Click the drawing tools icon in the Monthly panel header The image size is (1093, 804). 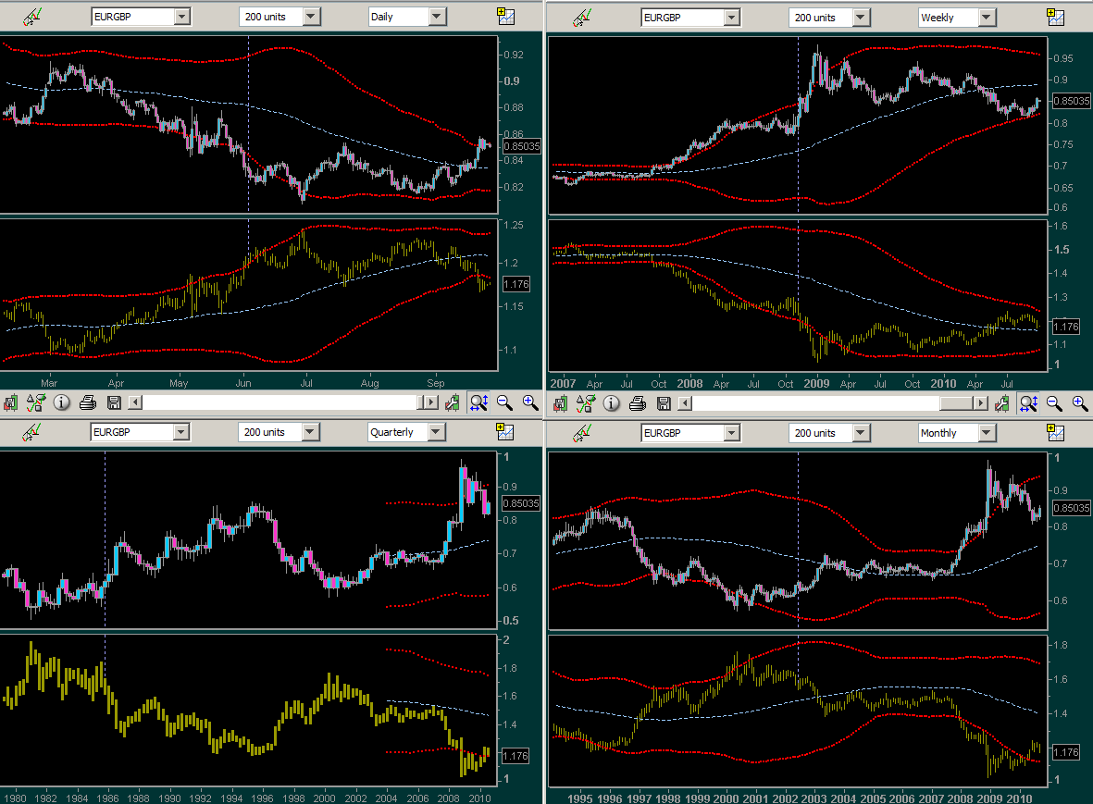pos(582,433)
